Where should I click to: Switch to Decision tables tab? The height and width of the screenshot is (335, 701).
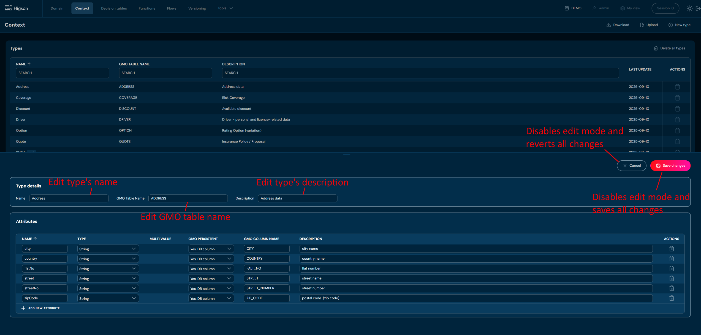tap(114, 8)
